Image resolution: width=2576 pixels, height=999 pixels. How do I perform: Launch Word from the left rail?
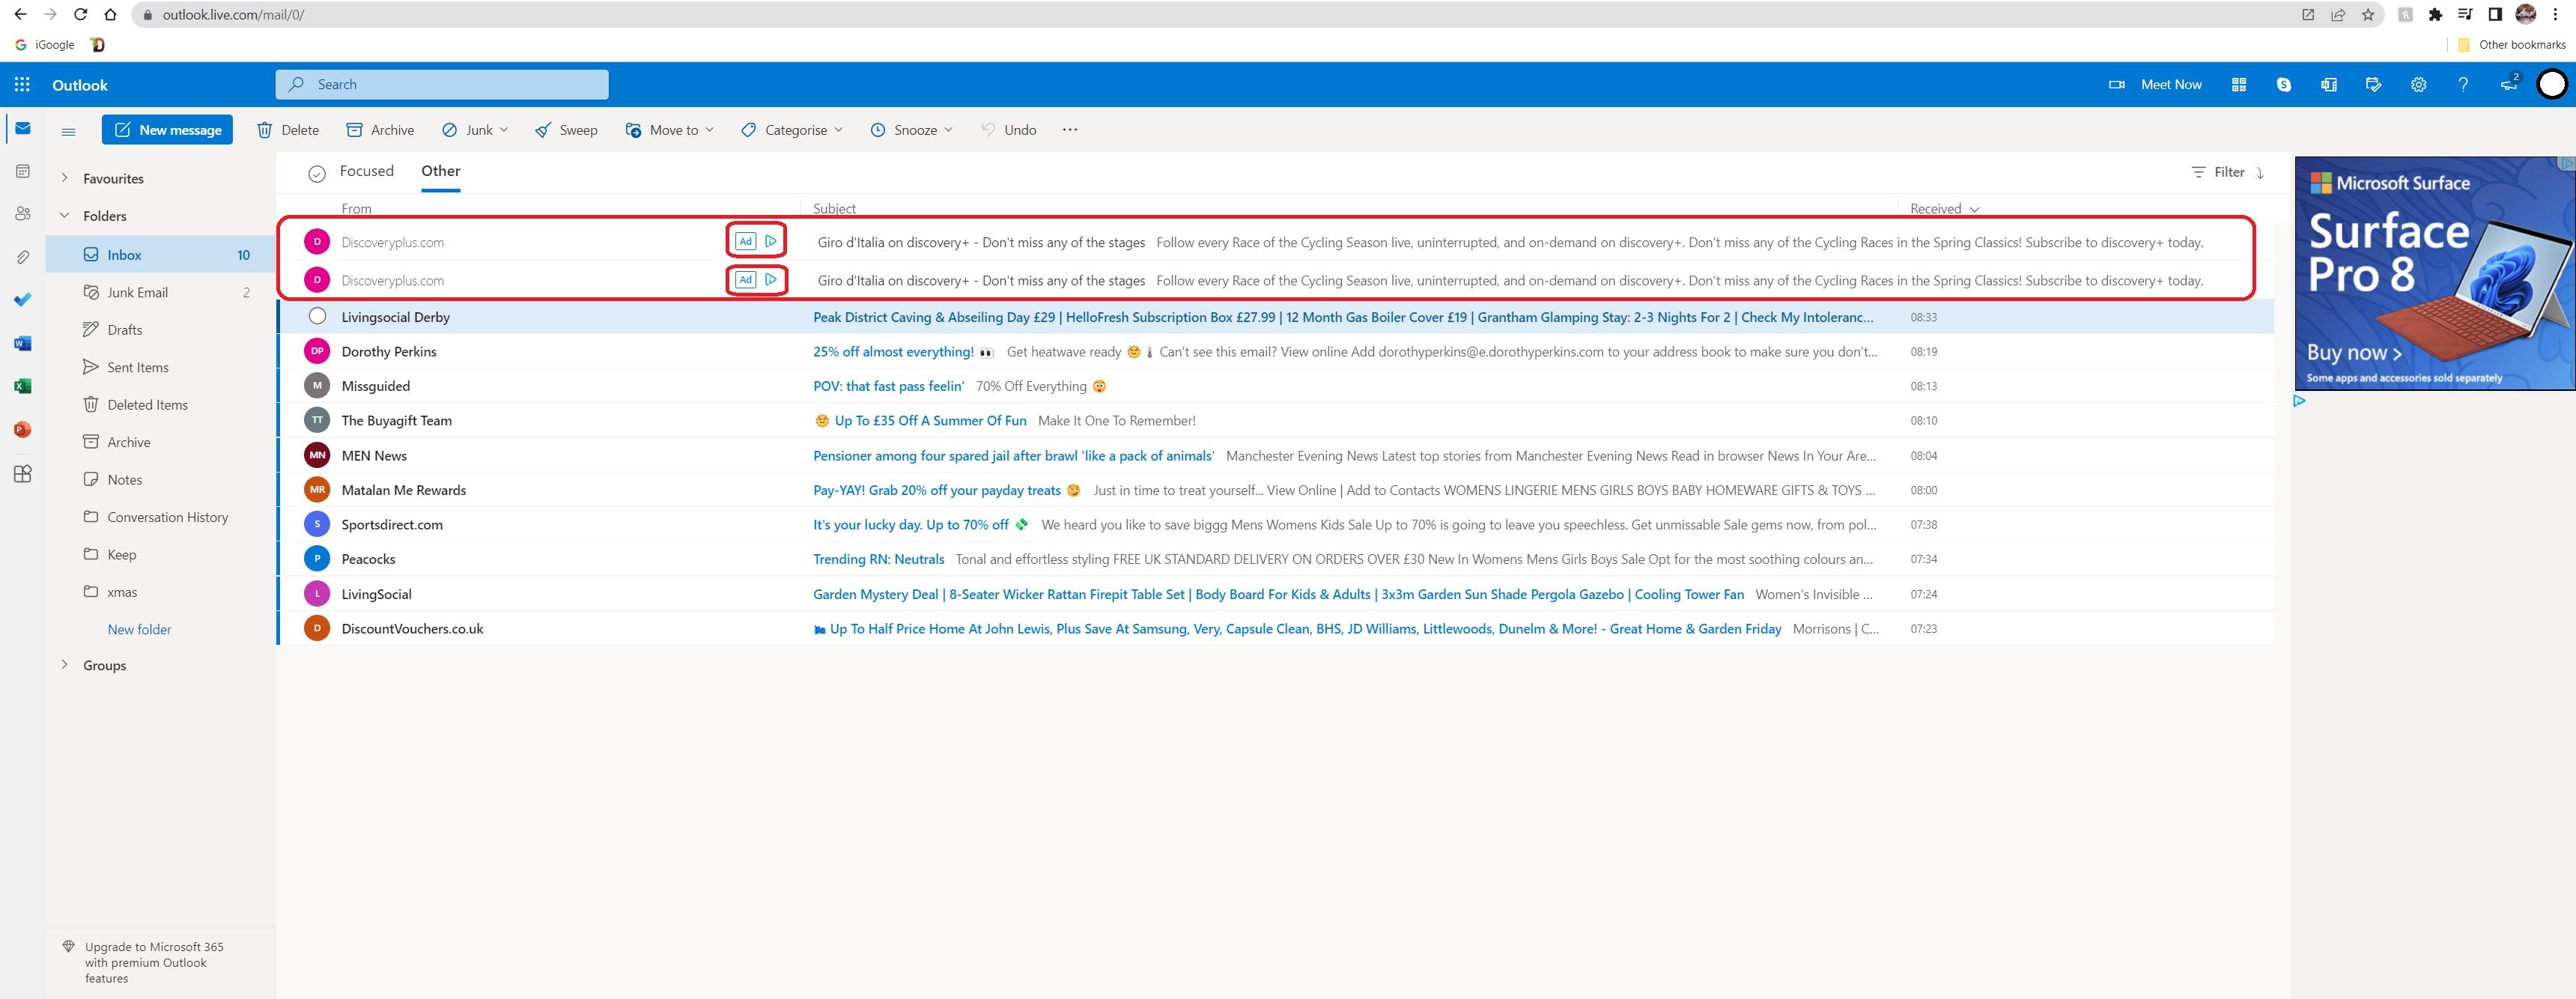click(23, 343)
